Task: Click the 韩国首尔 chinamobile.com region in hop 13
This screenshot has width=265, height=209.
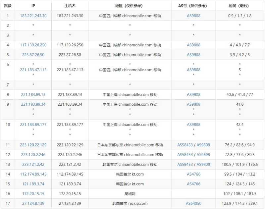Action: tap(130, 164)
